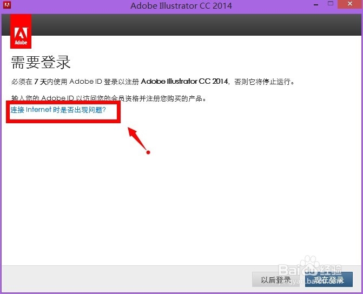Image resolution: width=363 pixels, height=294 pixels.
Task: Click the Illustrator icon in the title bar
Action: pos(7,5)
